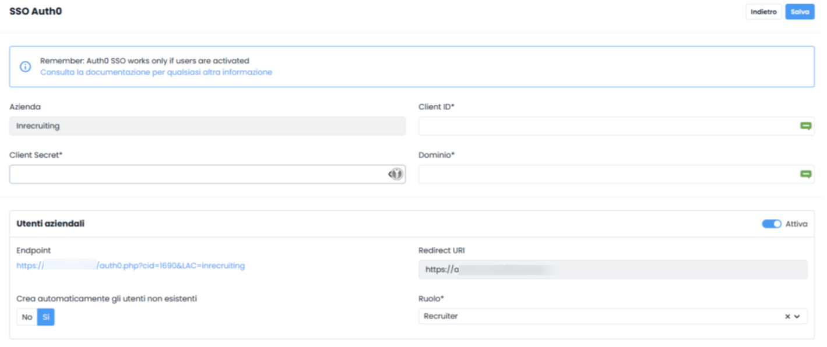Open the documentation link in the notice
Image resolution: width=827 pixels, height=347 pixels.
click(x=156, y=72)
